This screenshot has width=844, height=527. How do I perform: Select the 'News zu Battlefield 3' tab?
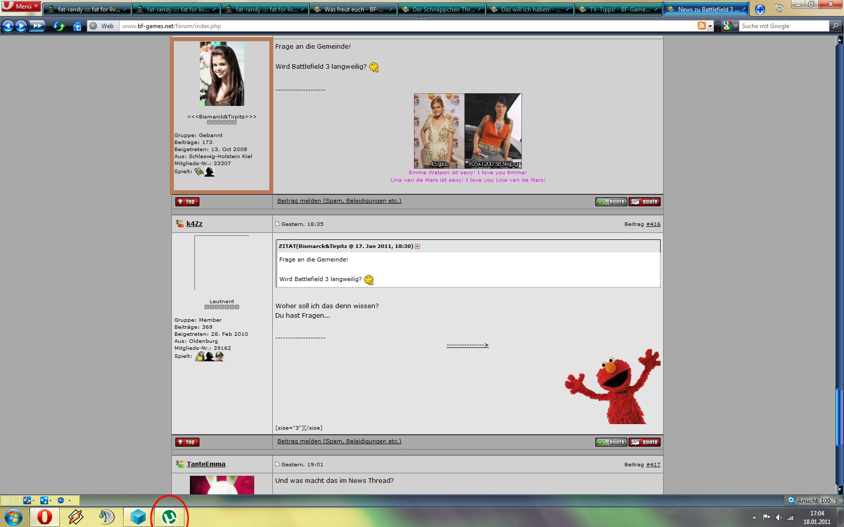click(x=707, y=9)
